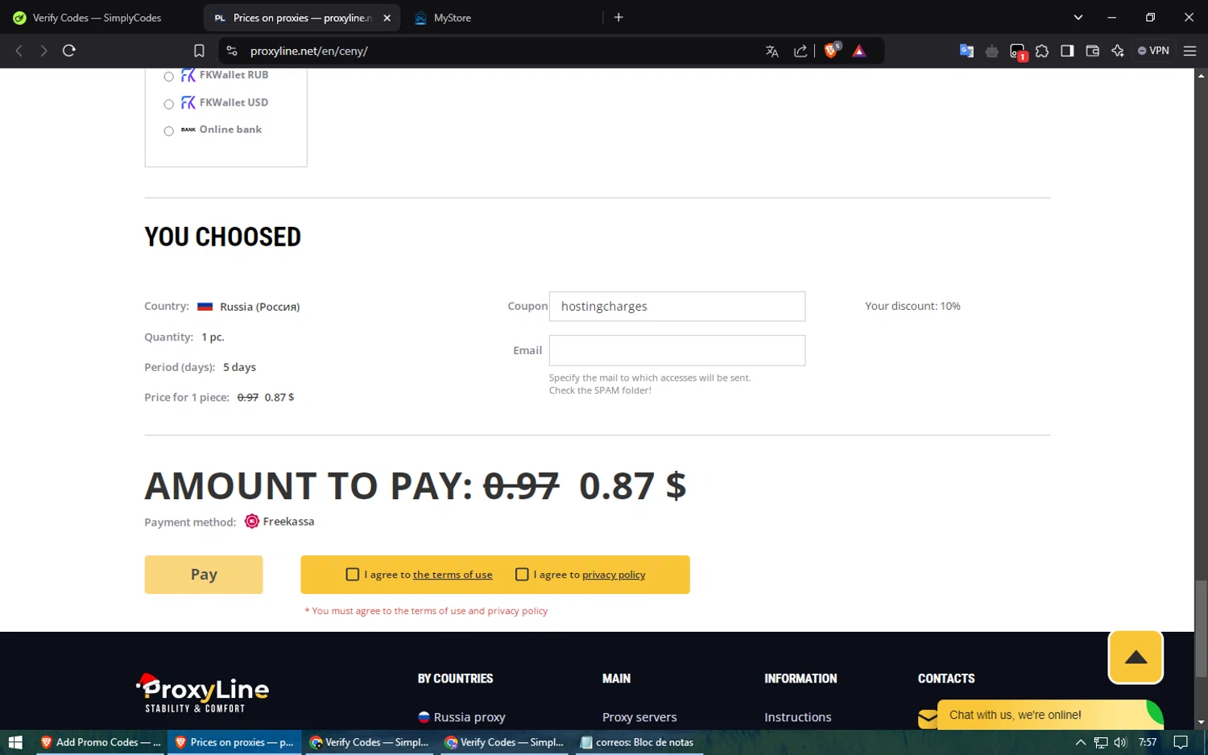Click the 5 days period value
The height and width of the screenshot is (755, 1208).
(239, 367)
